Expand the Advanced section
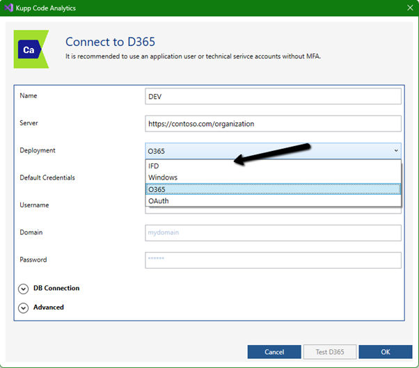The width and height of the screenshot is (419, 368). click(24, 307)
